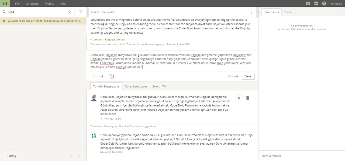Open the Language menu

32,4
